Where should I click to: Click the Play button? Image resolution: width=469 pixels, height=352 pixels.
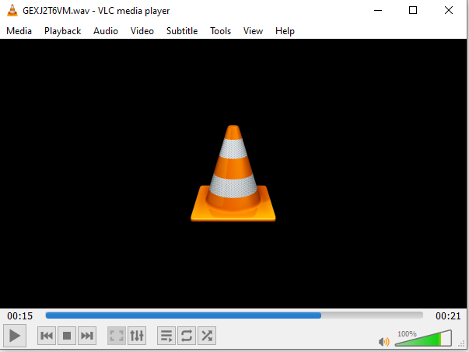coord(15,336)
